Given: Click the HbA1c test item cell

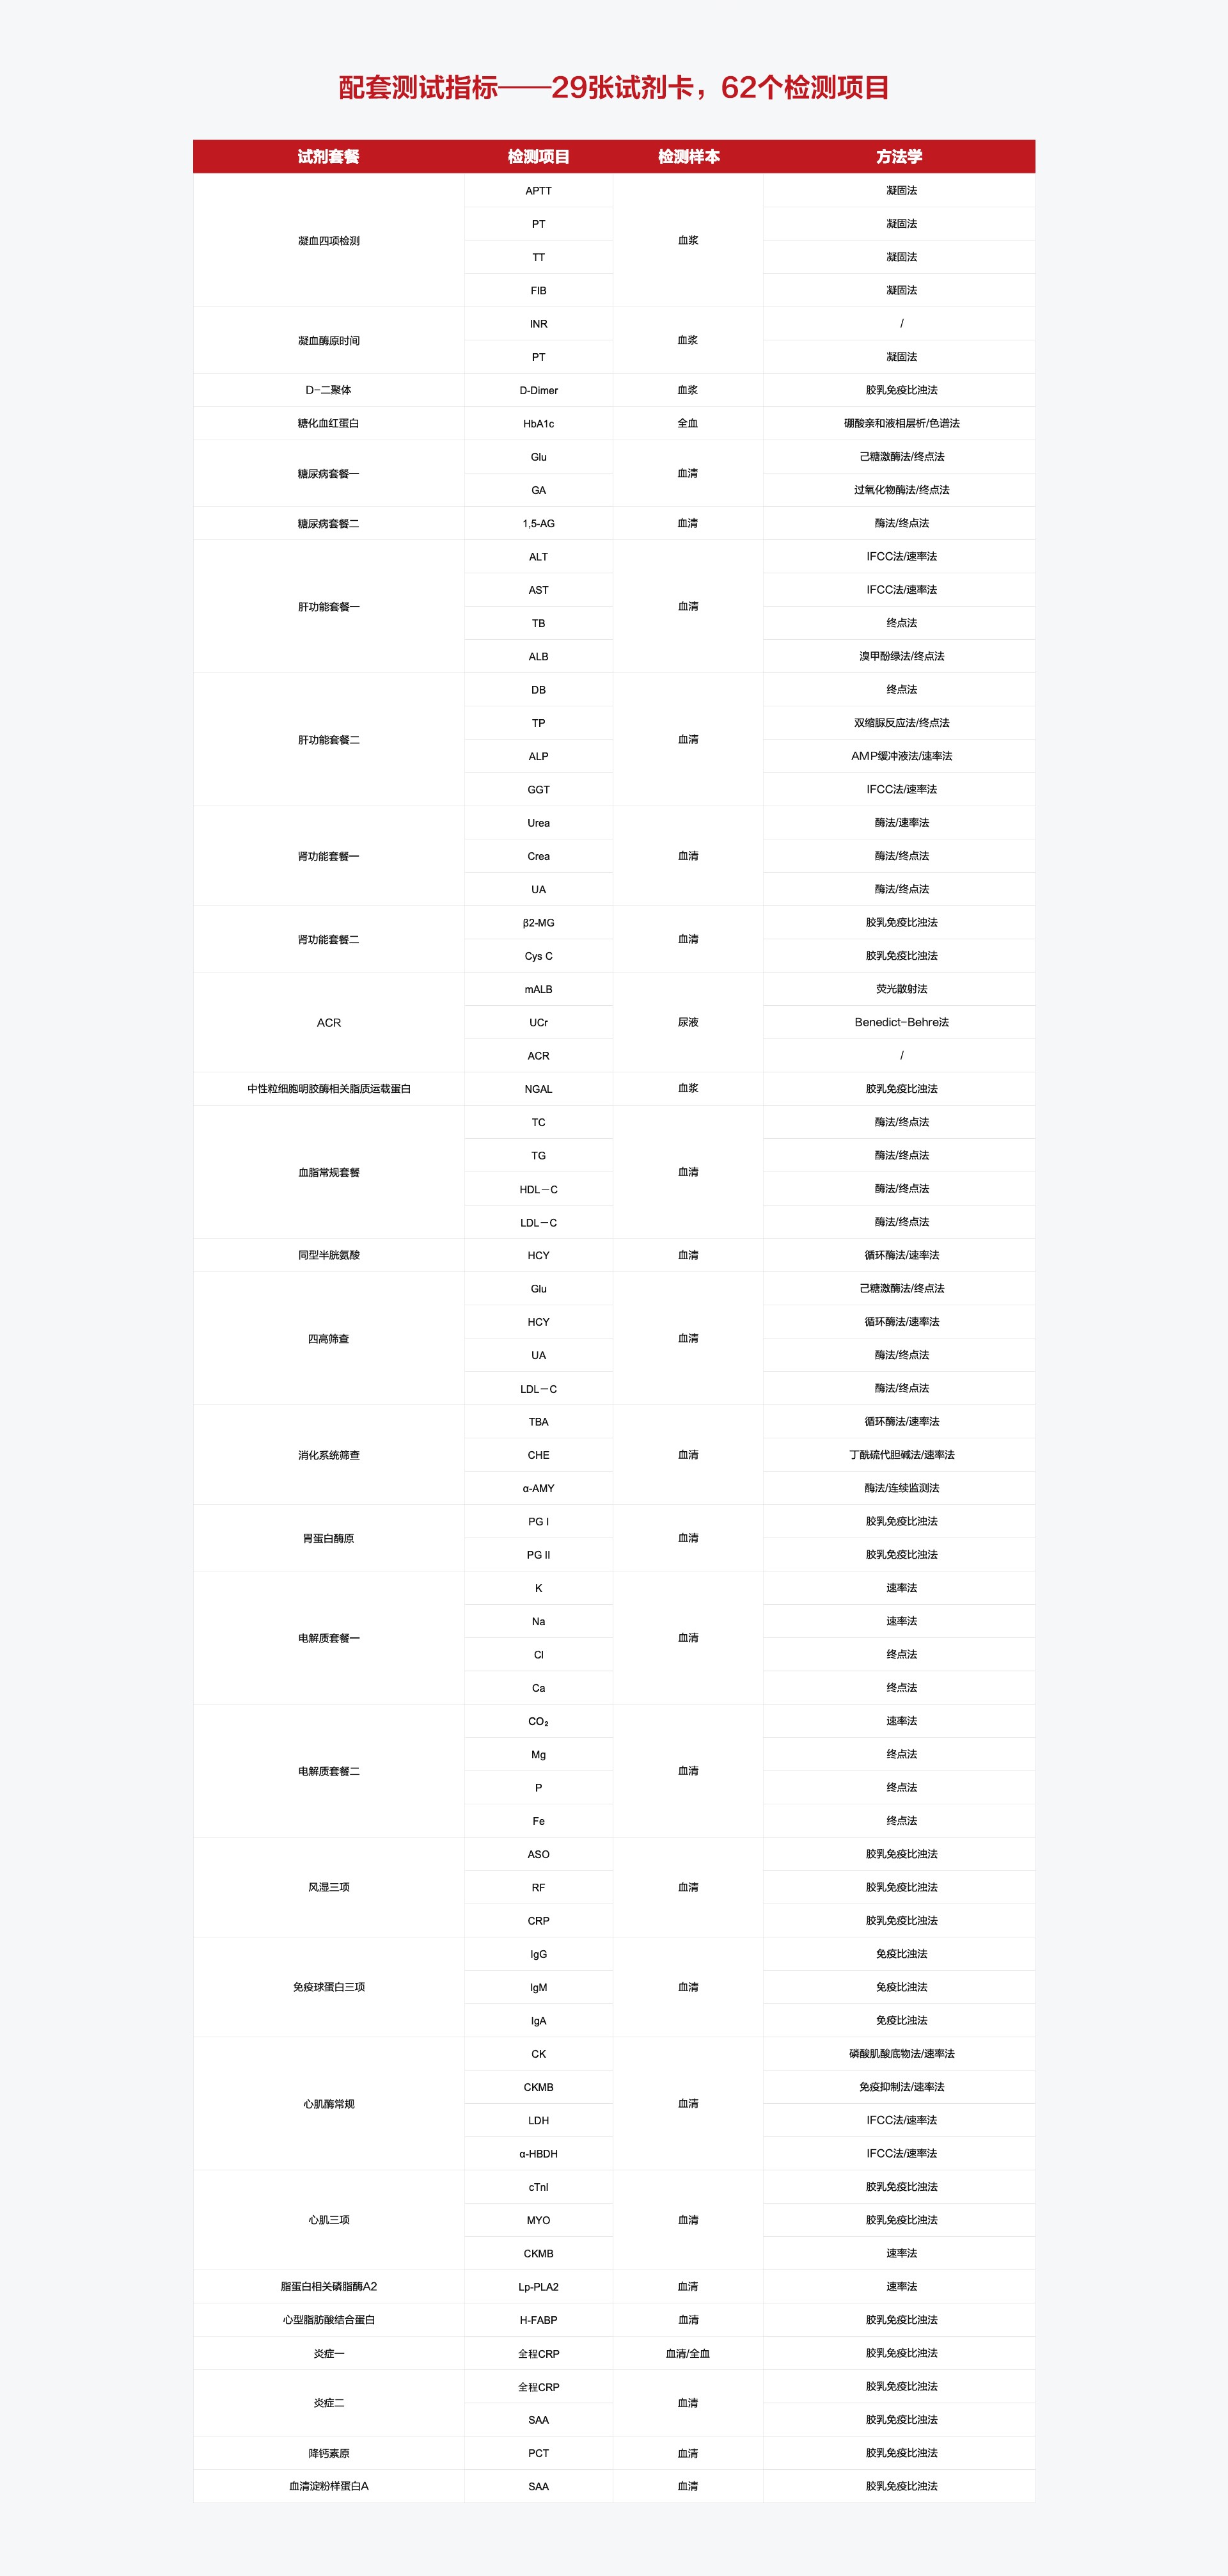Looking at the screenshot, I should point(538,424).
